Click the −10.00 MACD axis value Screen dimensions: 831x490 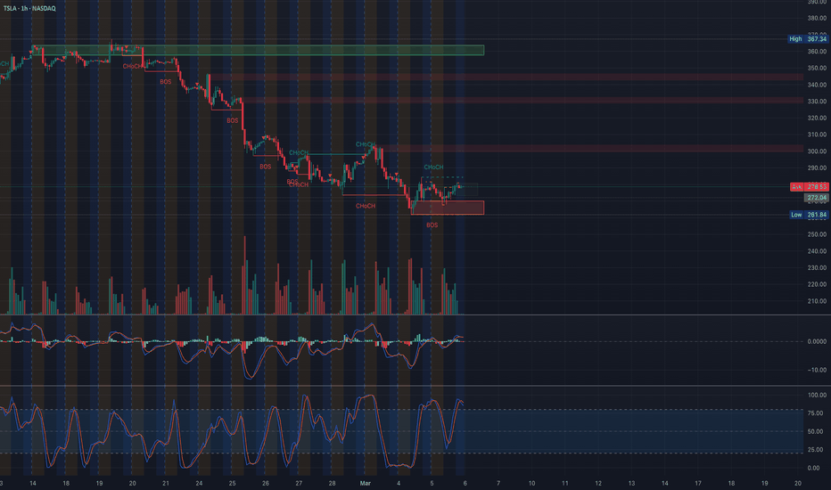click(817, 370)
